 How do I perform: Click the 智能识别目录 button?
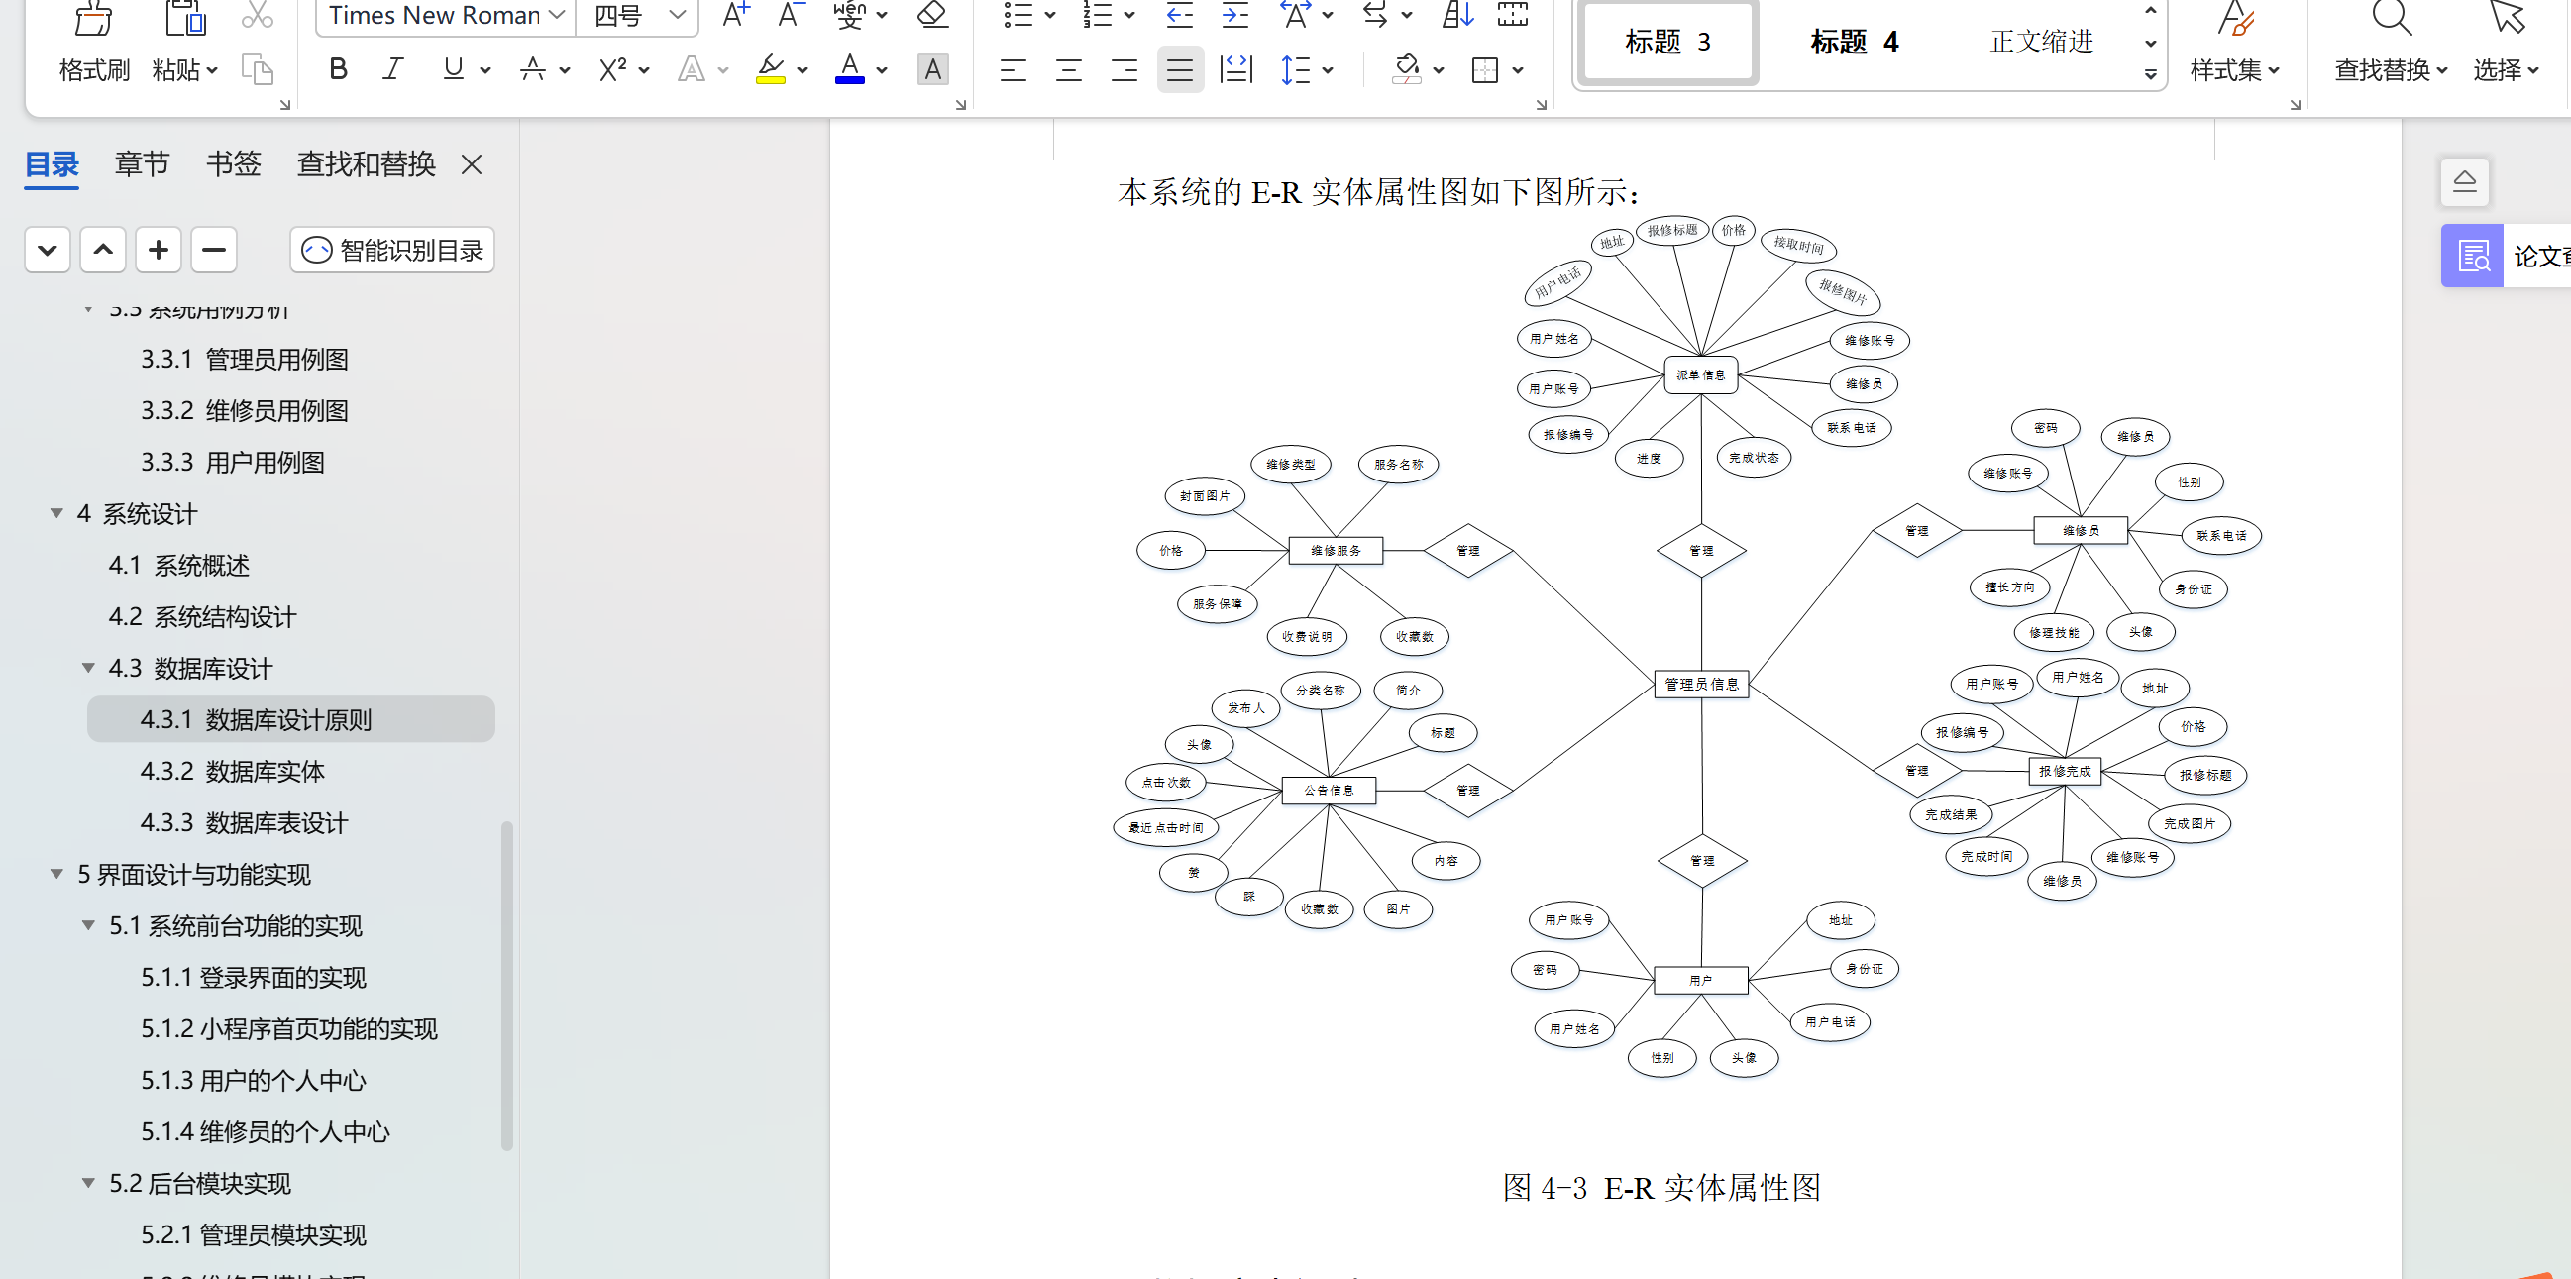click(392, 250)
